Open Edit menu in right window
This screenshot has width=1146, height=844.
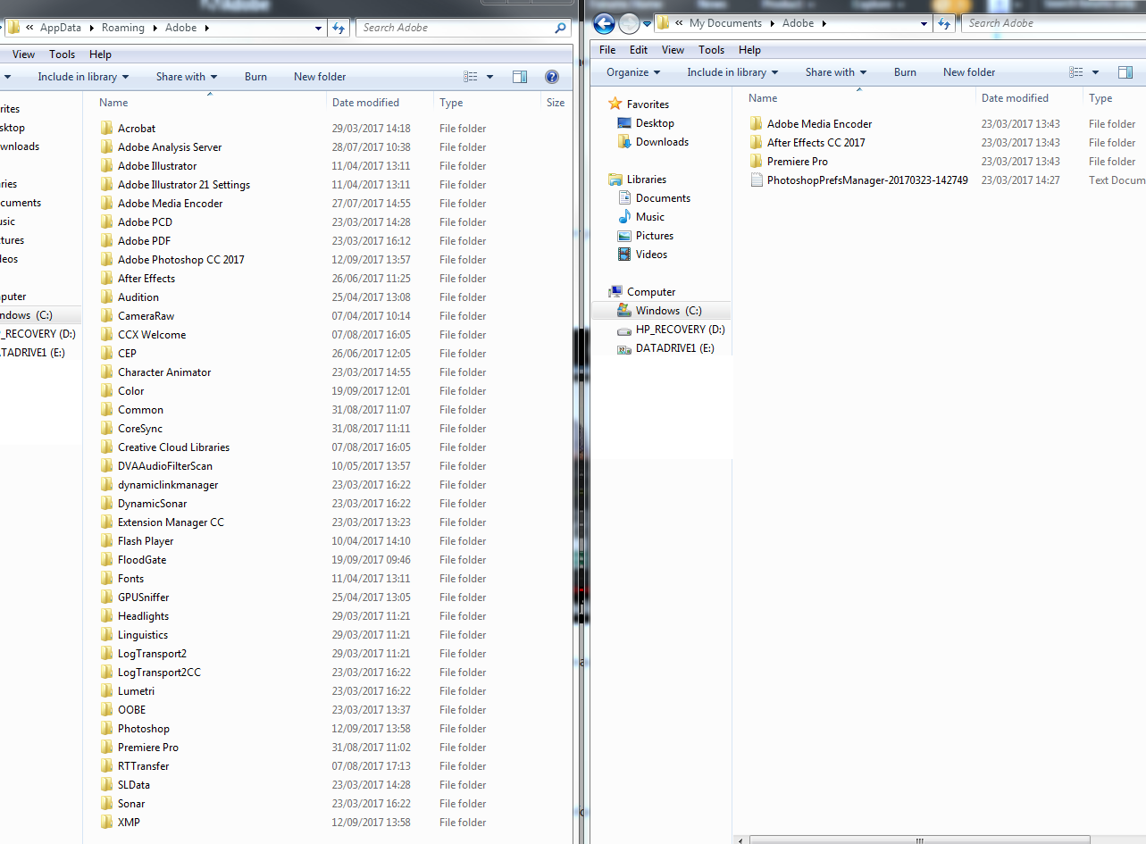pyautogui.click(x=639, y=50)
